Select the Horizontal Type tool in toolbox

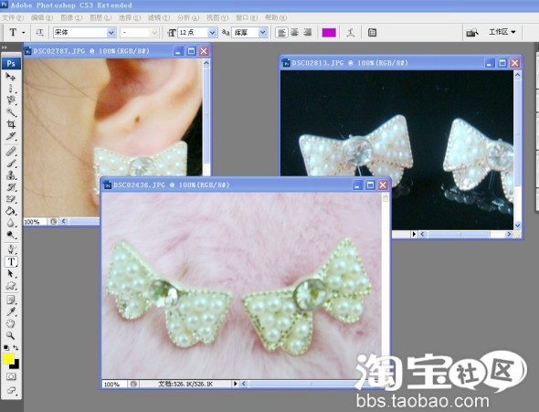11,261
